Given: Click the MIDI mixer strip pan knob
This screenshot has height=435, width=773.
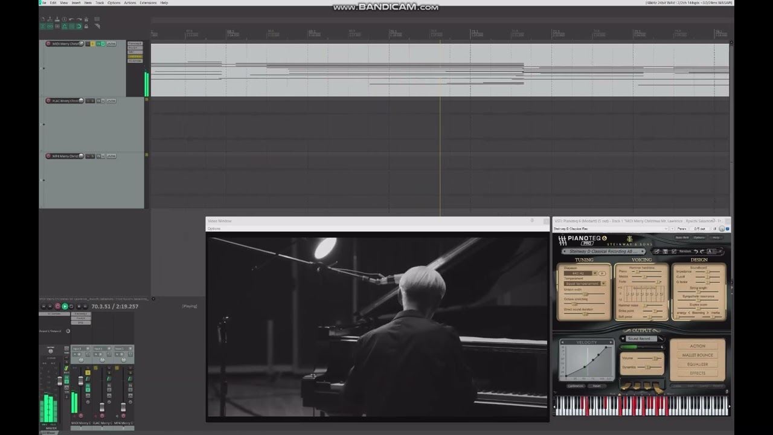Looking at the screenshot, I should (81, 360).
